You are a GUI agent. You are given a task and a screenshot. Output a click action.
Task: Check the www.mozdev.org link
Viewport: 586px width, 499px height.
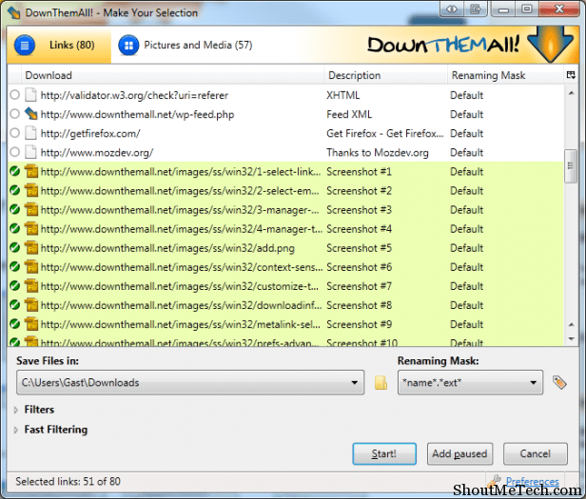(14, 152)
